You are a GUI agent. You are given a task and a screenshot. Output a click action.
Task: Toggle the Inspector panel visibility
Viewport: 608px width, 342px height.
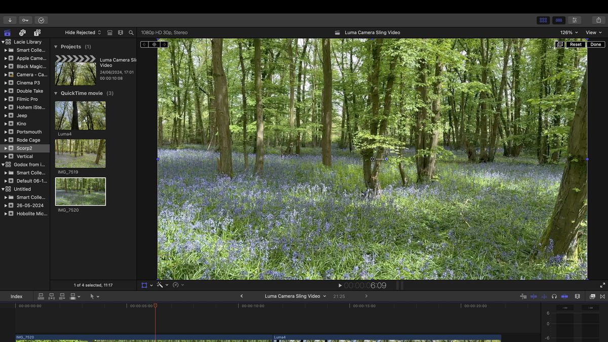pos(575,20)
